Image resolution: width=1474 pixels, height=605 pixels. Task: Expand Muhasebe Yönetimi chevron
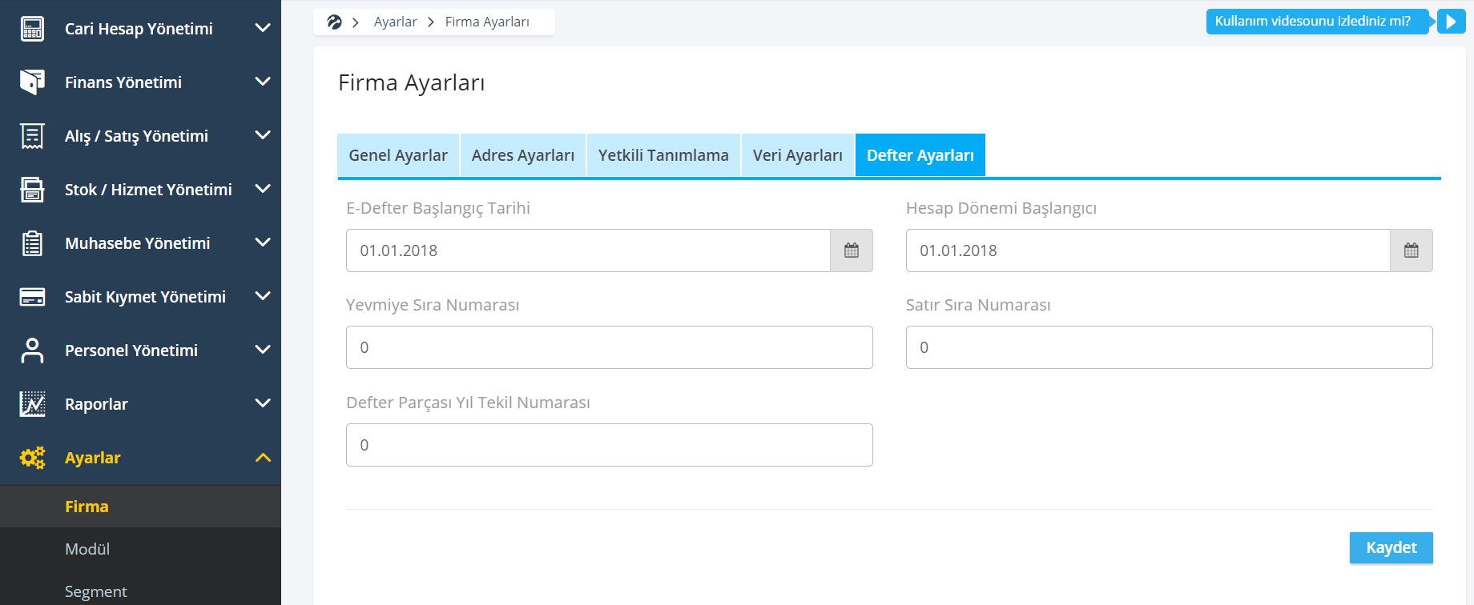(262, 242)
